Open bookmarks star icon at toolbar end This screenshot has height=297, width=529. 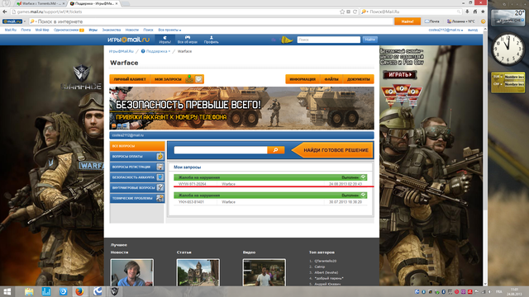(483, 12)
